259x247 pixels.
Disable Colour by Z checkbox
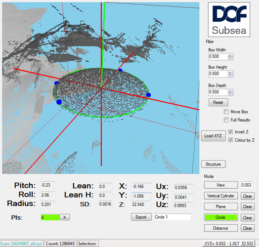pos(230,140)
